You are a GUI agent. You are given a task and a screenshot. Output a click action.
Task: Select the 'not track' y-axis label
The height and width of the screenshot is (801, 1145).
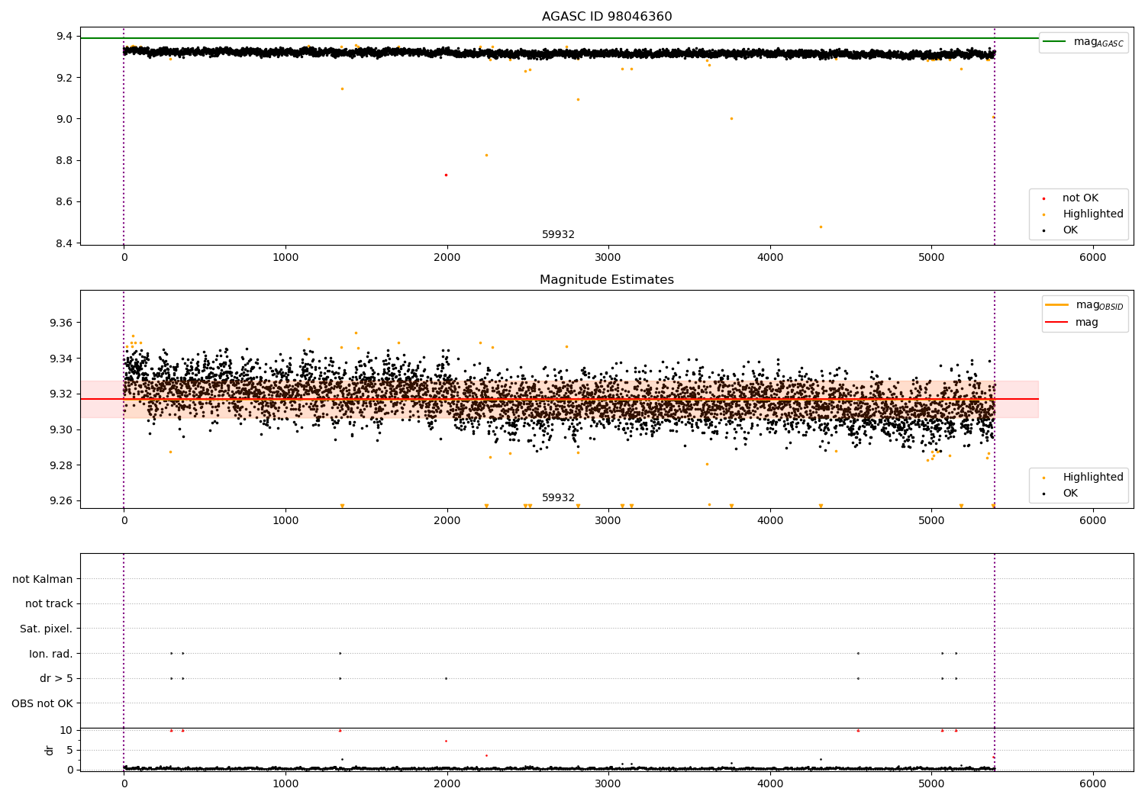[x=49, y=604]
